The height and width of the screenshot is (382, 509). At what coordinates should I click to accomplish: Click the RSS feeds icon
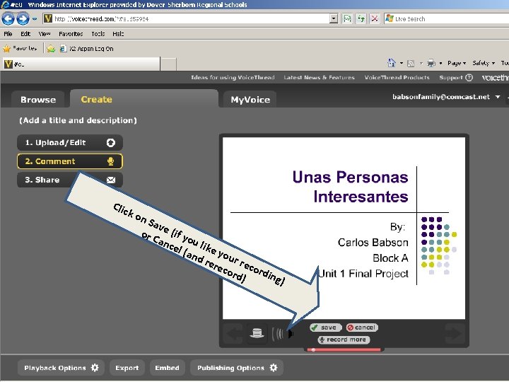pyautogui.click(x=411, y=64)
